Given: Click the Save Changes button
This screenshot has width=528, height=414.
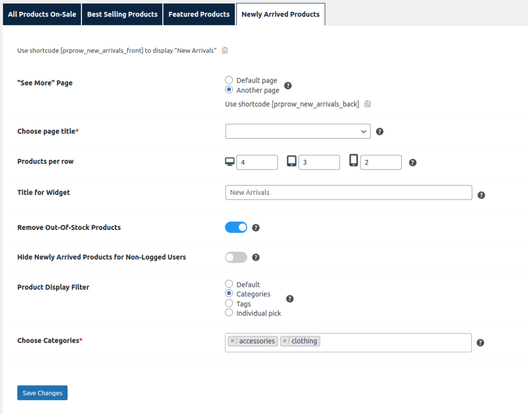Looking at the screenshot, I should (42, 393).
